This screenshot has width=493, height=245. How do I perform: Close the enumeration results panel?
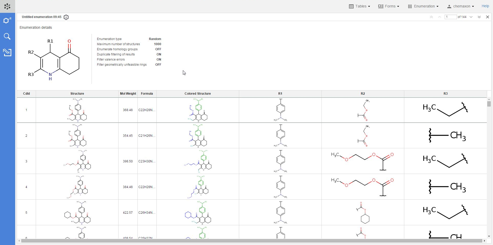click(x=487, y=17)
